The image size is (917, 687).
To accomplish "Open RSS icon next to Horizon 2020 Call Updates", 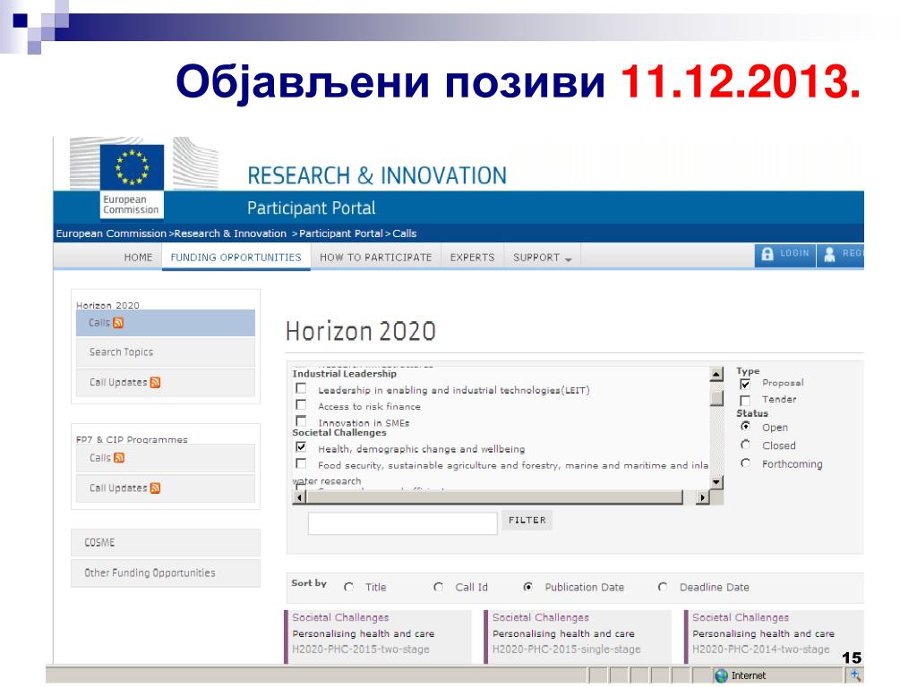I will 155,382.
